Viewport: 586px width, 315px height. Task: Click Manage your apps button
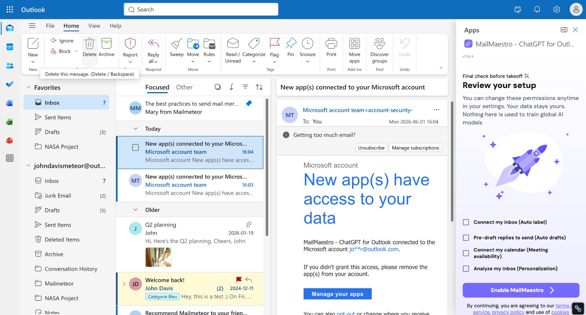337,294
